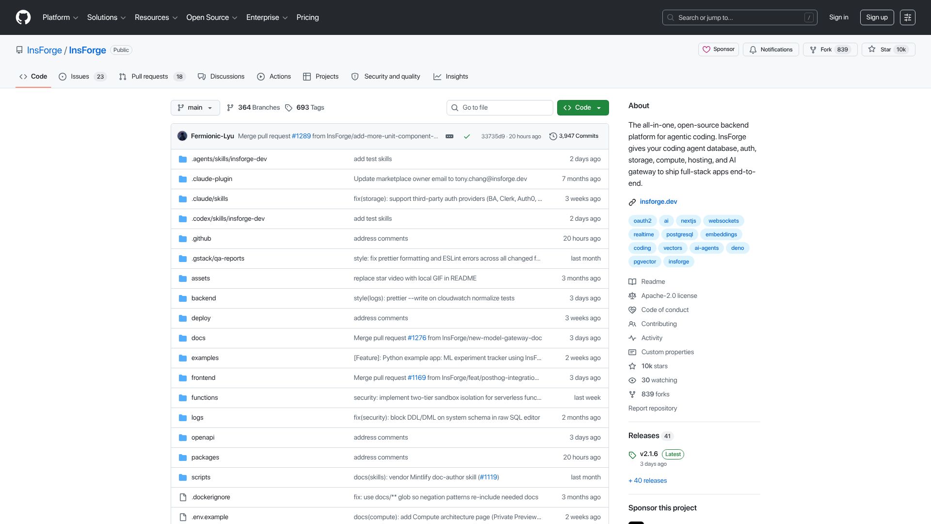
Task: Select the pgvector topic tag
Action: point(644,262)
